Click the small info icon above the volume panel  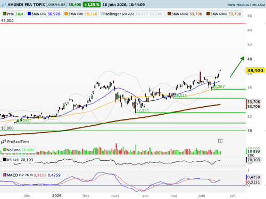pos(220,141)
